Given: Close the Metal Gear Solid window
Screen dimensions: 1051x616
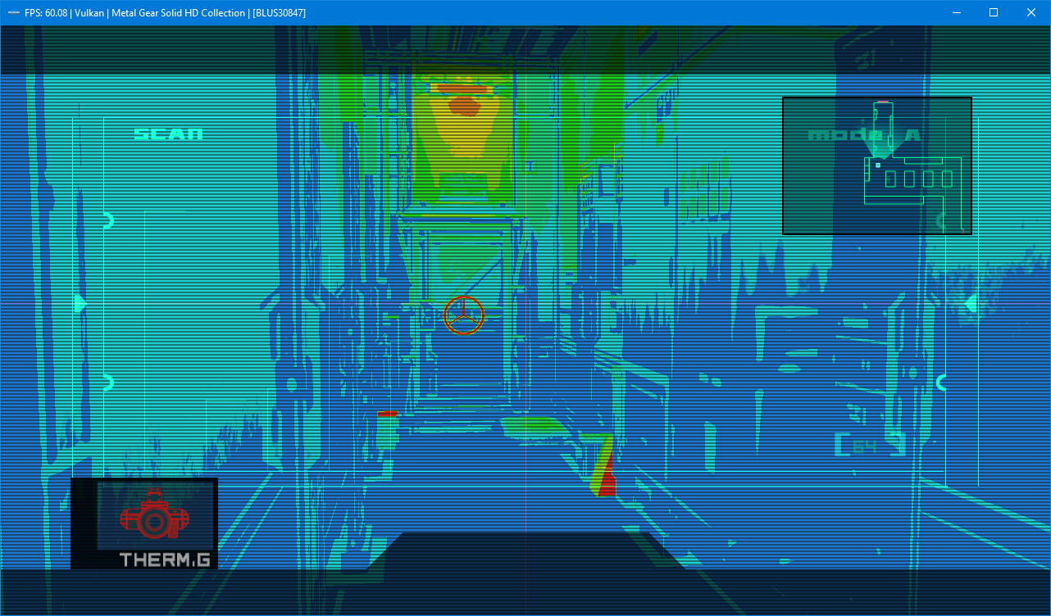Looking at the screenshot, I should (x=1031, y=12).
